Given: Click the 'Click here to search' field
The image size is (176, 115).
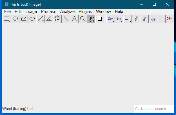Looking at the screenshot, I should point(153,109).
